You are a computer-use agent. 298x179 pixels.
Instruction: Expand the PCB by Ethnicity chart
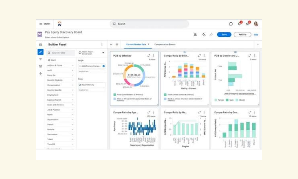tap(149, 55)
